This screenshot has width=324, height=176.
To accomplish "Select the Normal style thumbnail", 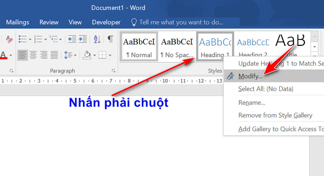I will pos(139,46).
